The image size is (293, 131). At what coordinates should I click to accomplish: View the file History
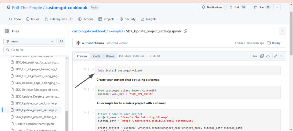[274, 43]
